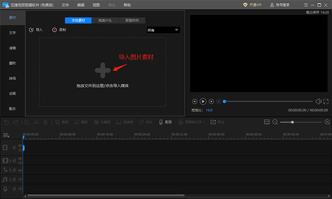Hide overlay track 1 with eye icon

[x=20, y=159]
